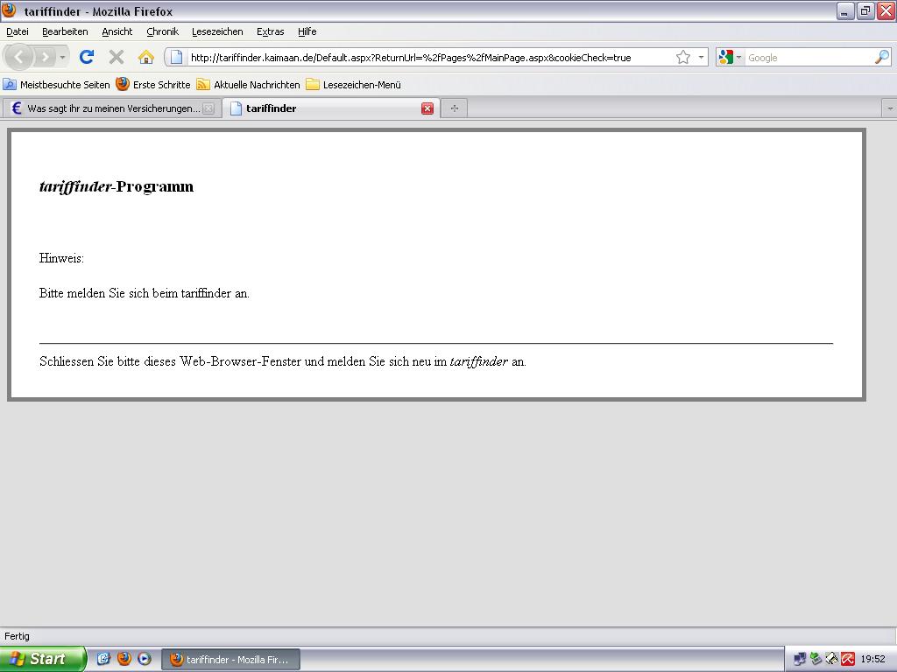Restore down the Firefox window
Screen dimensions: 897x672
click(x=865, y=10)
